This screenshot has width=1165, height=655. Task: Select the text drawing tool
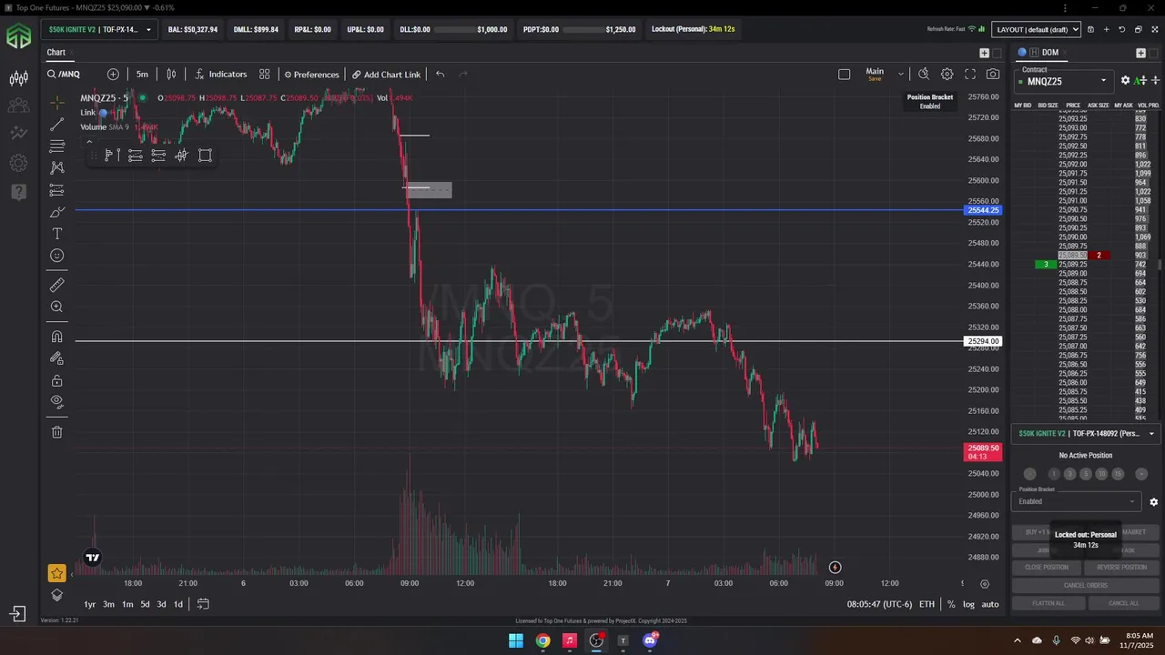pyautogui.click(x=56, y=234)
